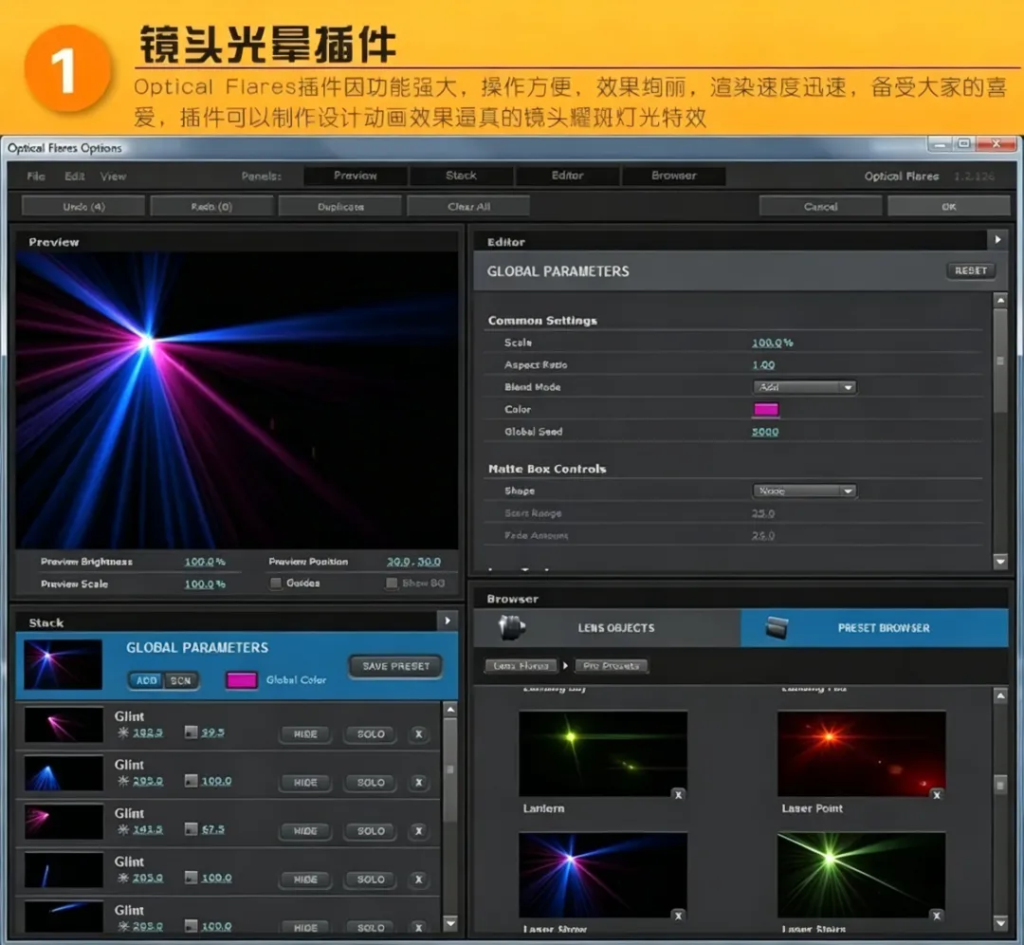
Task: Select the Lantern preset thumbnail
Action: point(603,753)
